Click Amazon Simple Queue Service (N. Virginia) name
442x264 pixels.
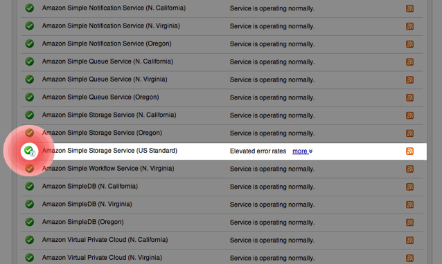pos(105,79)
